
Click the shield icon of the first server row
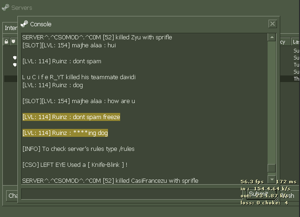tap(15, 58)
